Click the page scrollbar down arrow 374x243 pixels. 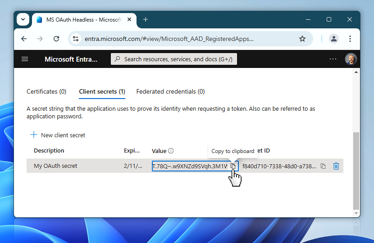pyautogui.click(x=356, y=213)
